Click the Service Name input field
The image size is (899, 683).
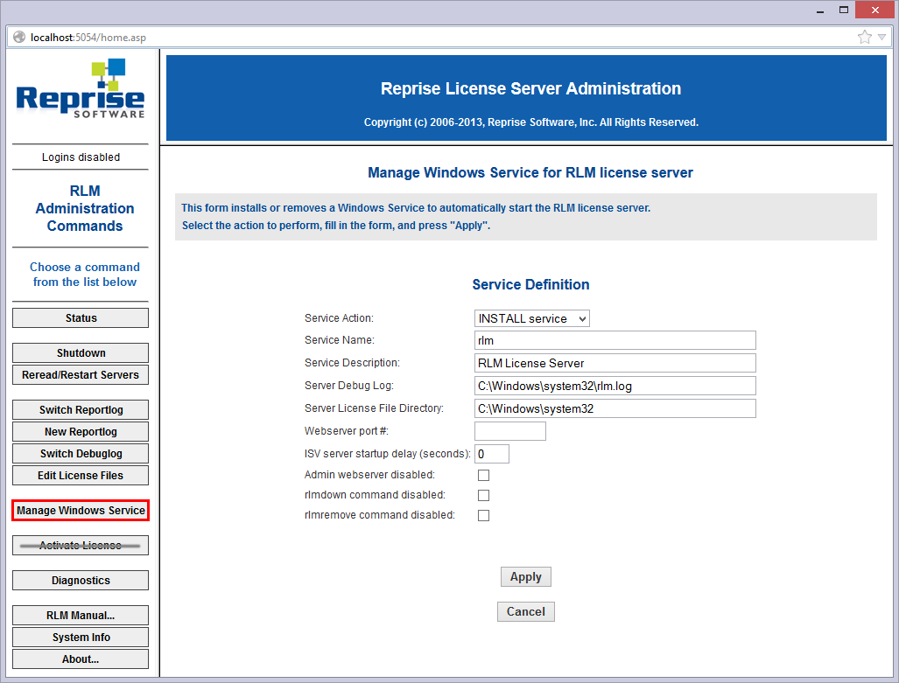click(x=615, y=340)
